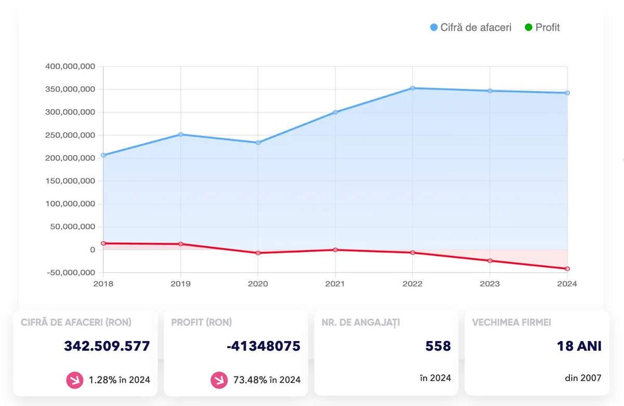Select the 2024 profit data point
Screen dimensions: 624x406
tap(567, 269)
